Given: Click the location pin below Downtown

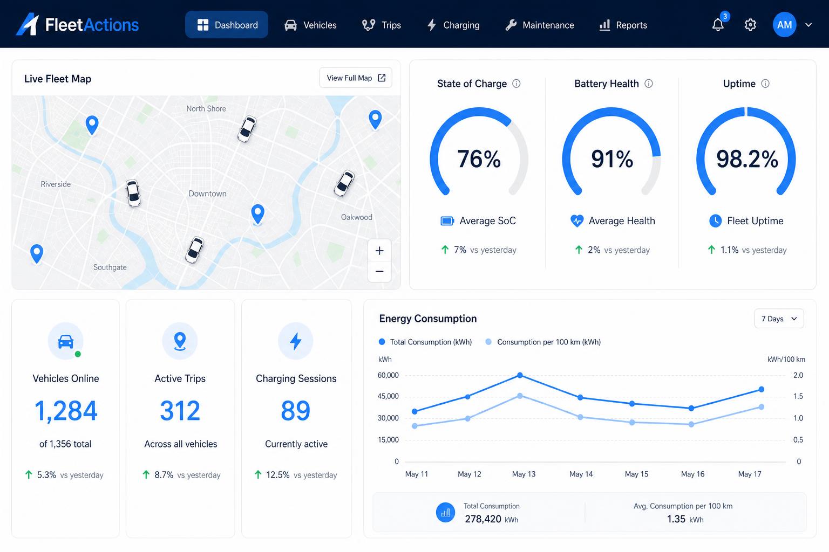Looking at the screenshot, I should [258, 214].
